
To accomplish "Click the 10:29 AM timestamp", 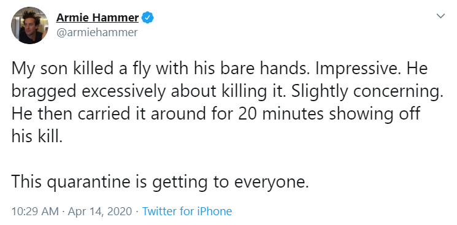I will (35, 211).
